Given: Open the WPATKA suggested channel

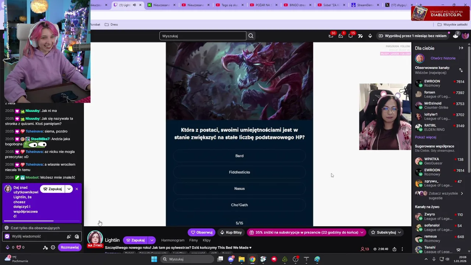Looking at the screenshot, I should 440,161.
